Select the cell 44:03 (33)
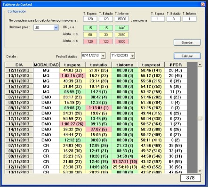Viewport: 208px width, 187px height. (x=72, y=70)
